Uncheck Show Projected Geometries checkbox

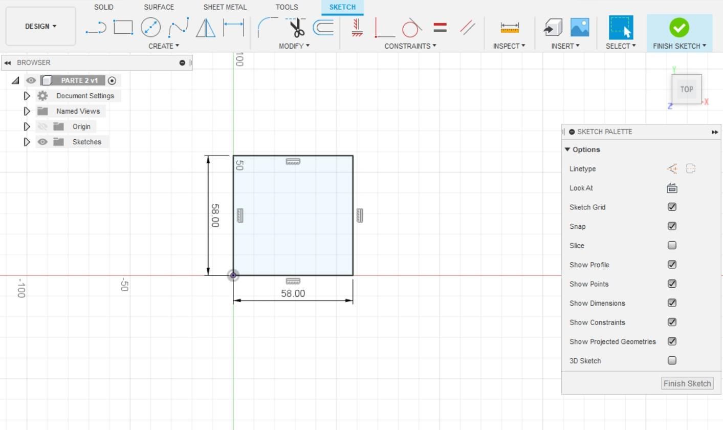(672, 341)
